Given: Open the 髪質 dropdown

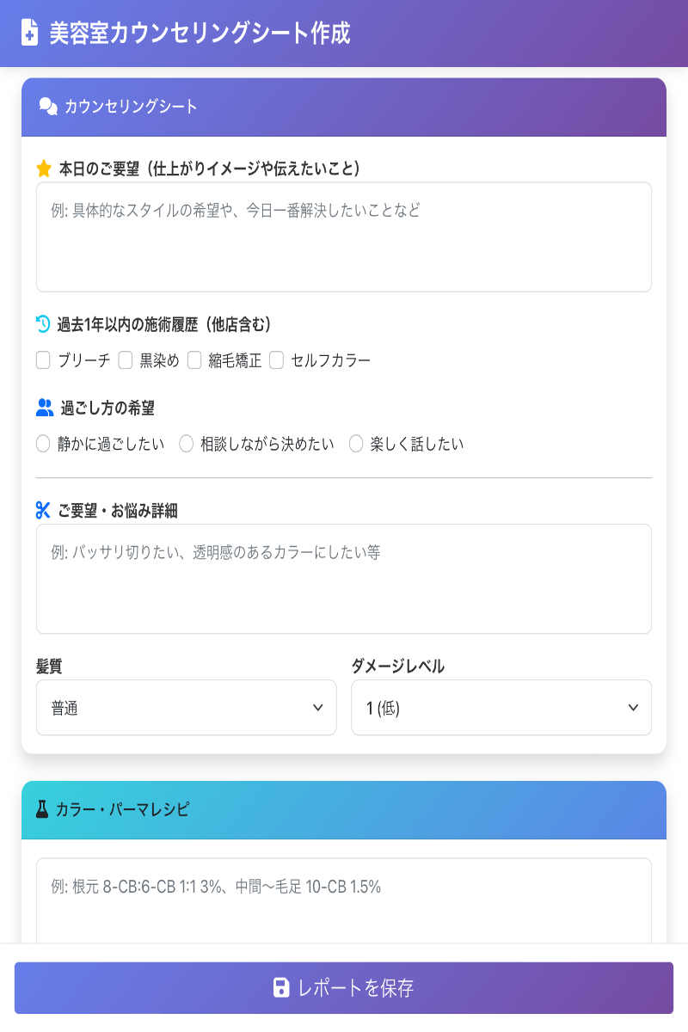Looking at the screenshot, I should click(186, 707).
